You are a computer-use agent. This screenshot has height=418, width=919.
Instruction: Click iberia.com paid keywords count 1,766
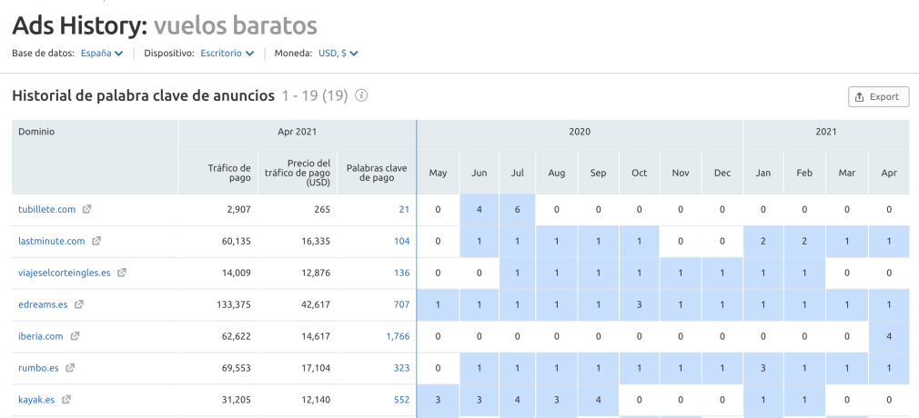click(x=398, y=336)
